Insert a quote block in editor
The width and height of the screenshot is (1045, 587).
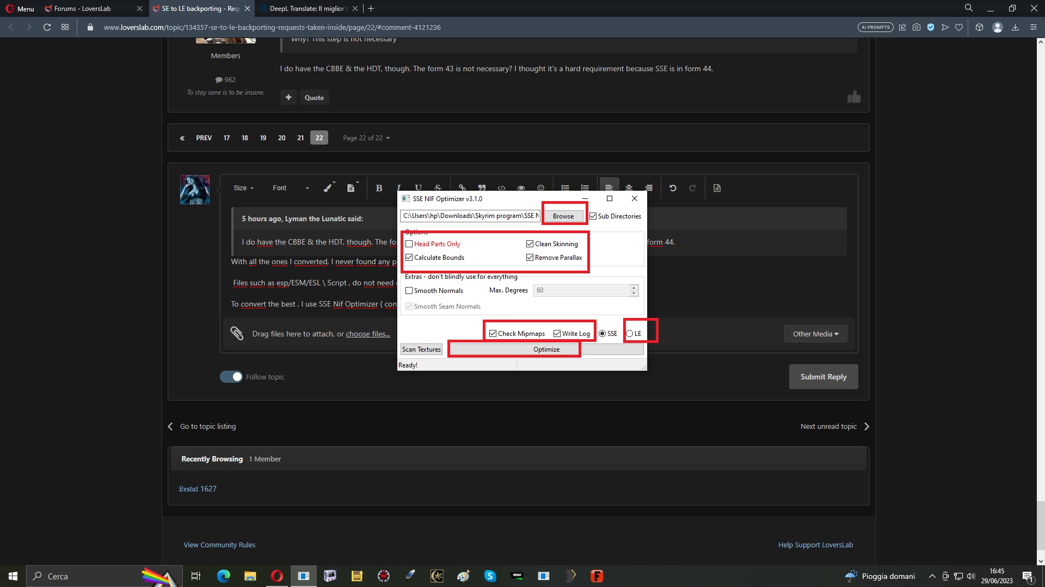pos(482,188)
